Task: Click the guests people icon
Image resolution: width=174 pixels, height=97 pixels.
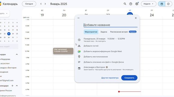Action: pos(79,46)
